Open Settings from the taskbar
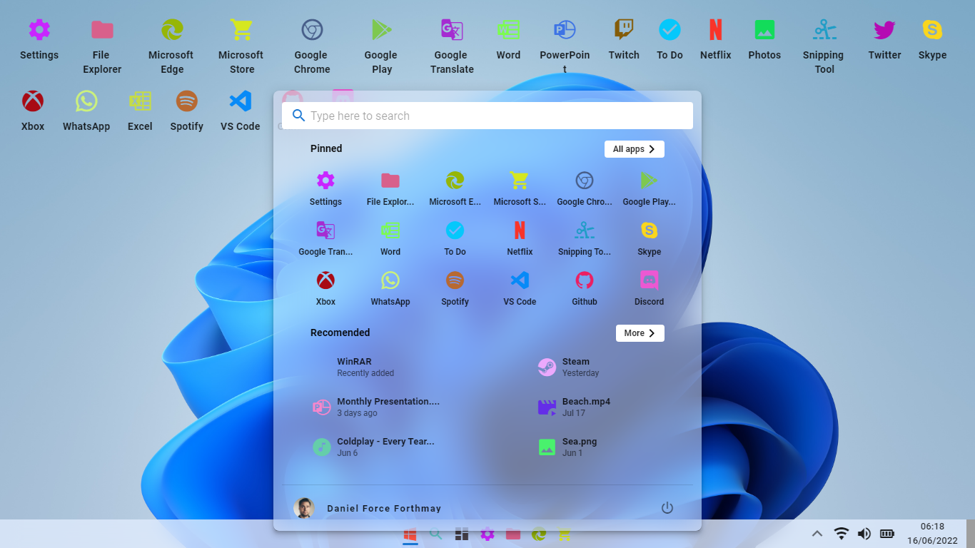 click(x=487, y=534)
